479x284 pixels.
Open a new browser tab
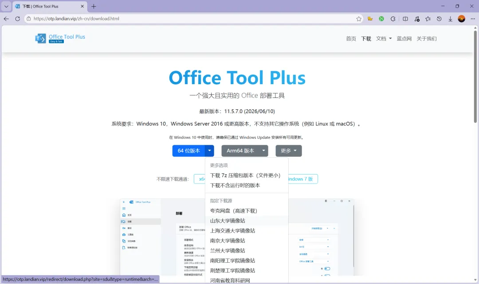94,6
